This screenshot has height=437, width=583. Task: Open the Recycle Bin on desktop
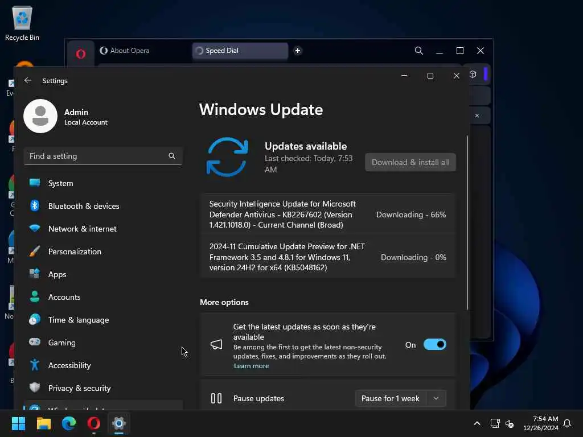22,23
